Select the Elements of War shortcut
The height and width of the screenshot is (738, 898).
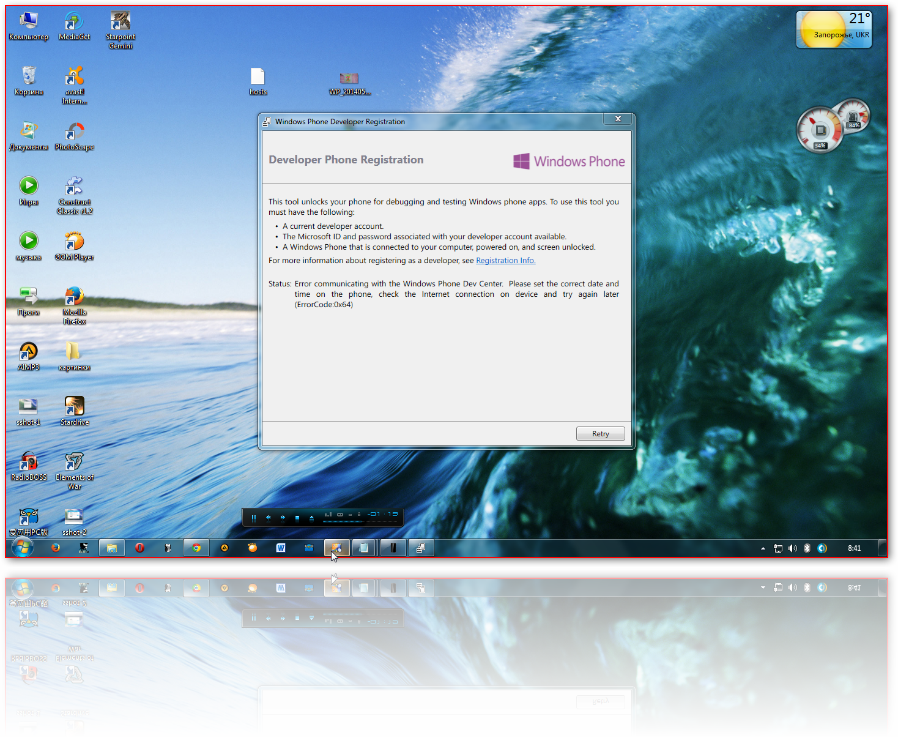click(x=75, y=471)
